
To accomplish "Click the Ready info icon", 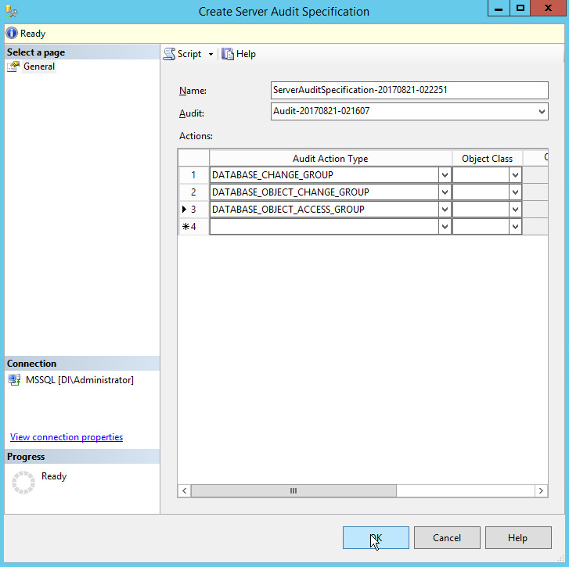I will [12, 34].
